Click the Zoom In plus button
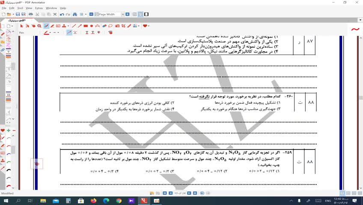The image size is (363, 205). tap(127, 15)
